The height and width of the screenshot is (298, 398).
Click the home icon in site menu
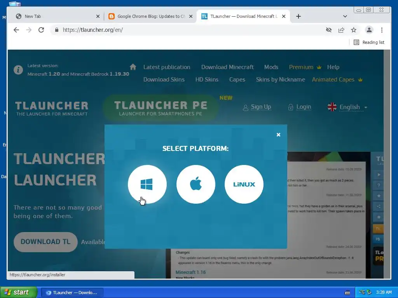[x=133, y=67]
